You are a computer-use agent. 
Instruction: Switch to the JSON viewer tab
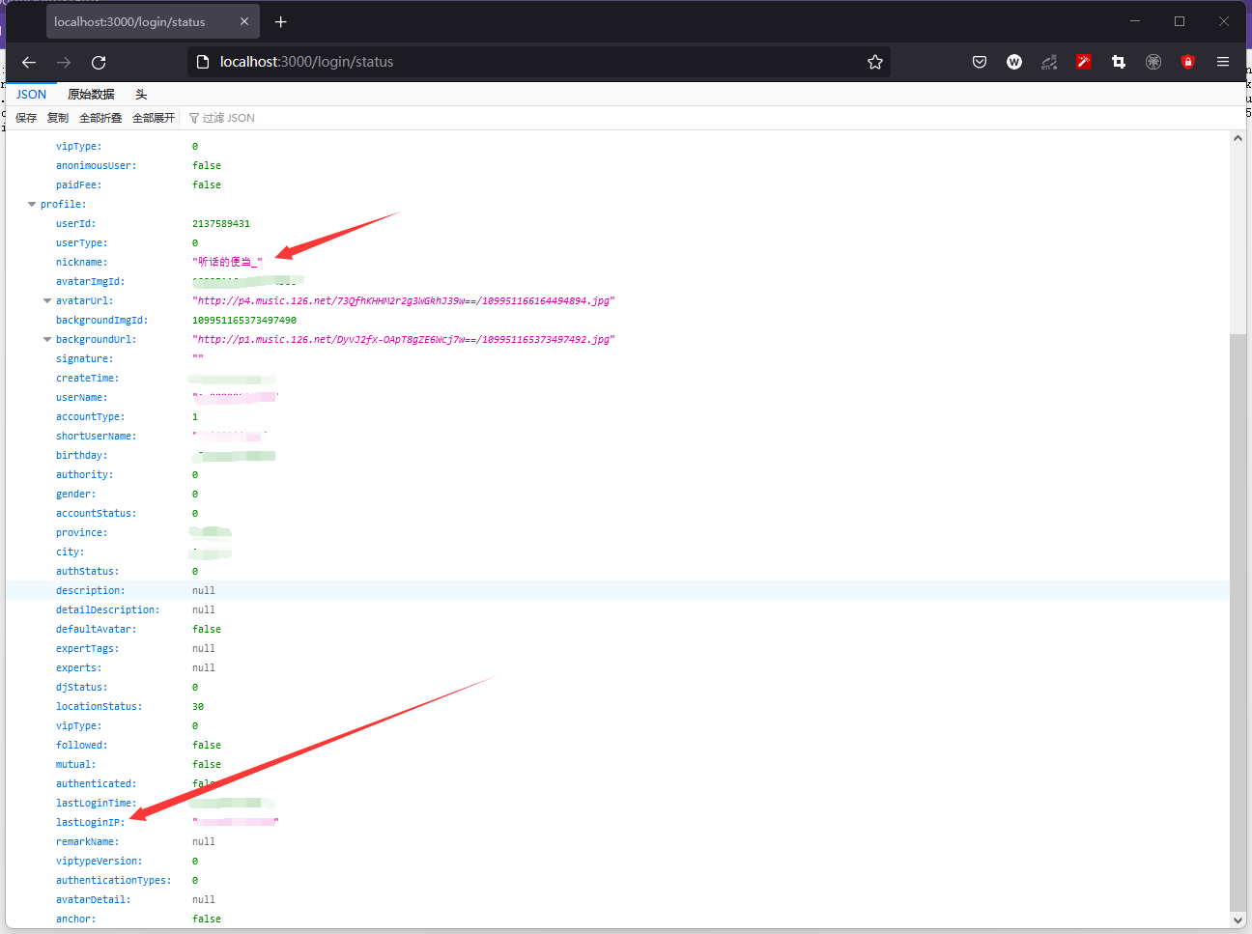31,94
